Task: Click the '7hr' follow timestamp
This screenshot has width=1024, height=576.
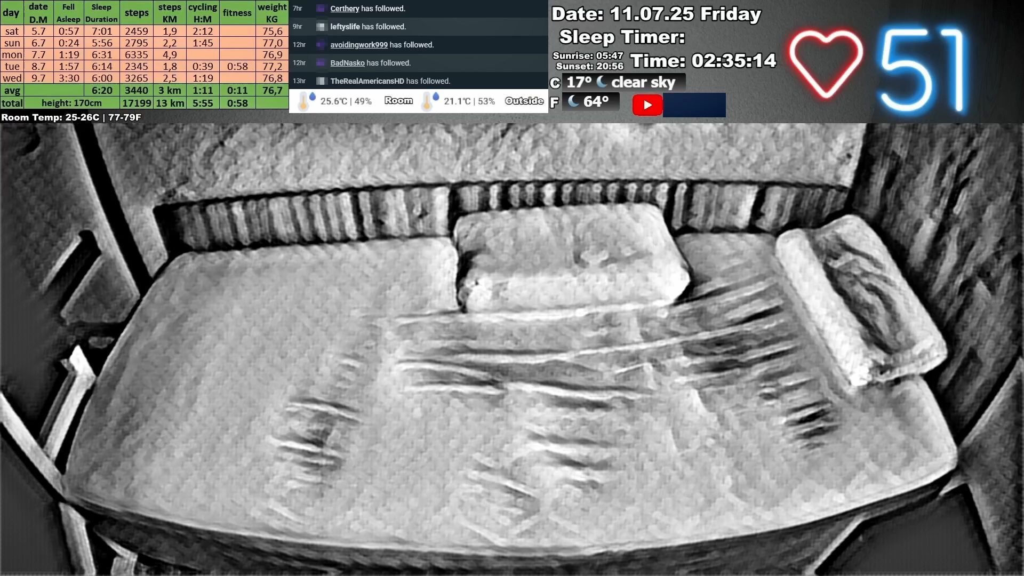Action: (298, 9)
